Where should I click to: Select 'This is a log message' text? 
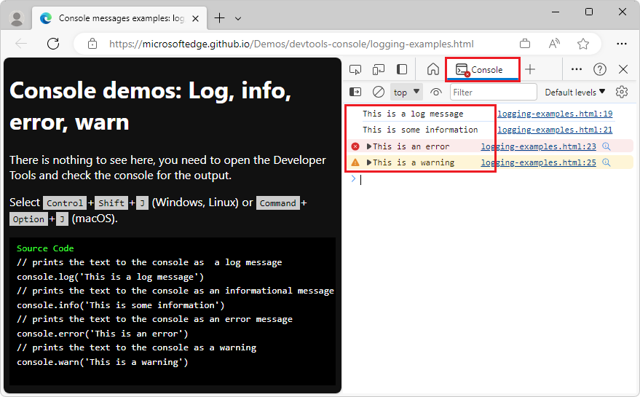point(413,114)
